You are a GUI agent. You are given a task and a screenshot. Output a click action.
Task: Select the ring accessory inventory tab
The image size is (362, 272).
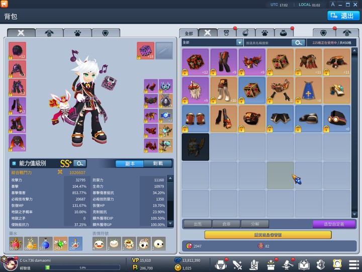tap(227, 33)
